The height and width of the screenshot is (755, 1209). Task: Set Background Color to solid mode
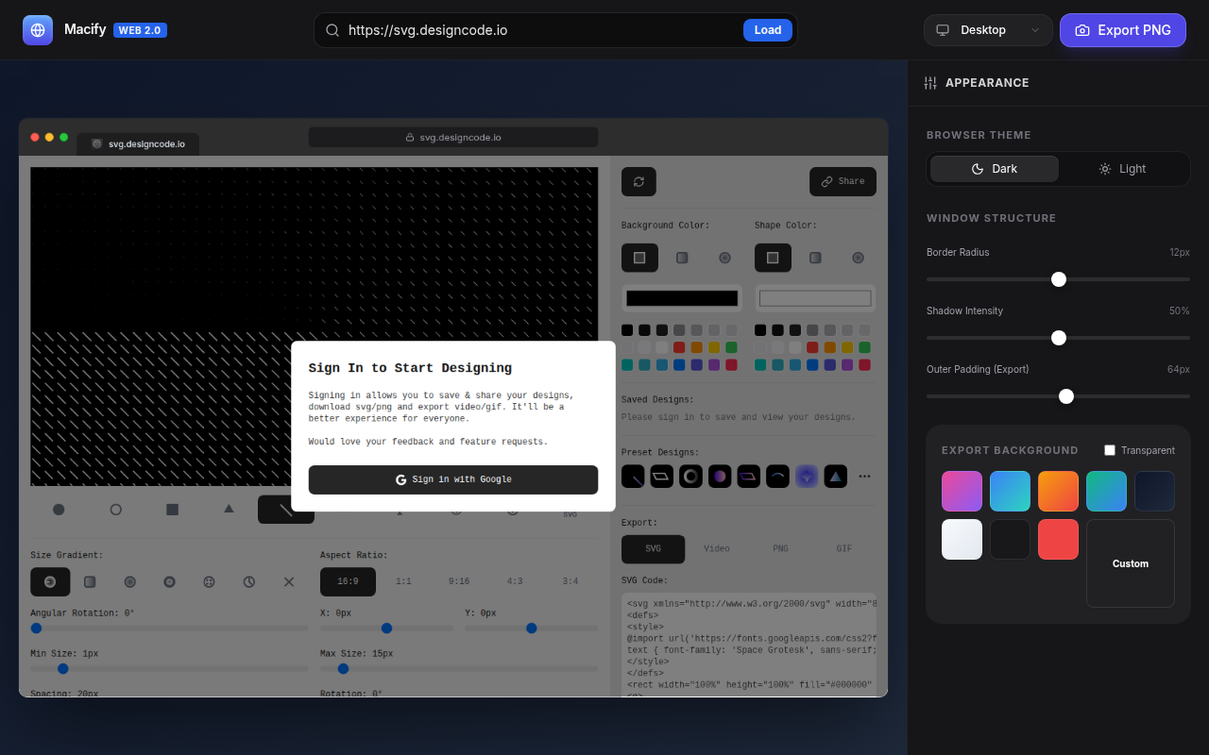click(x=639, y=258)
